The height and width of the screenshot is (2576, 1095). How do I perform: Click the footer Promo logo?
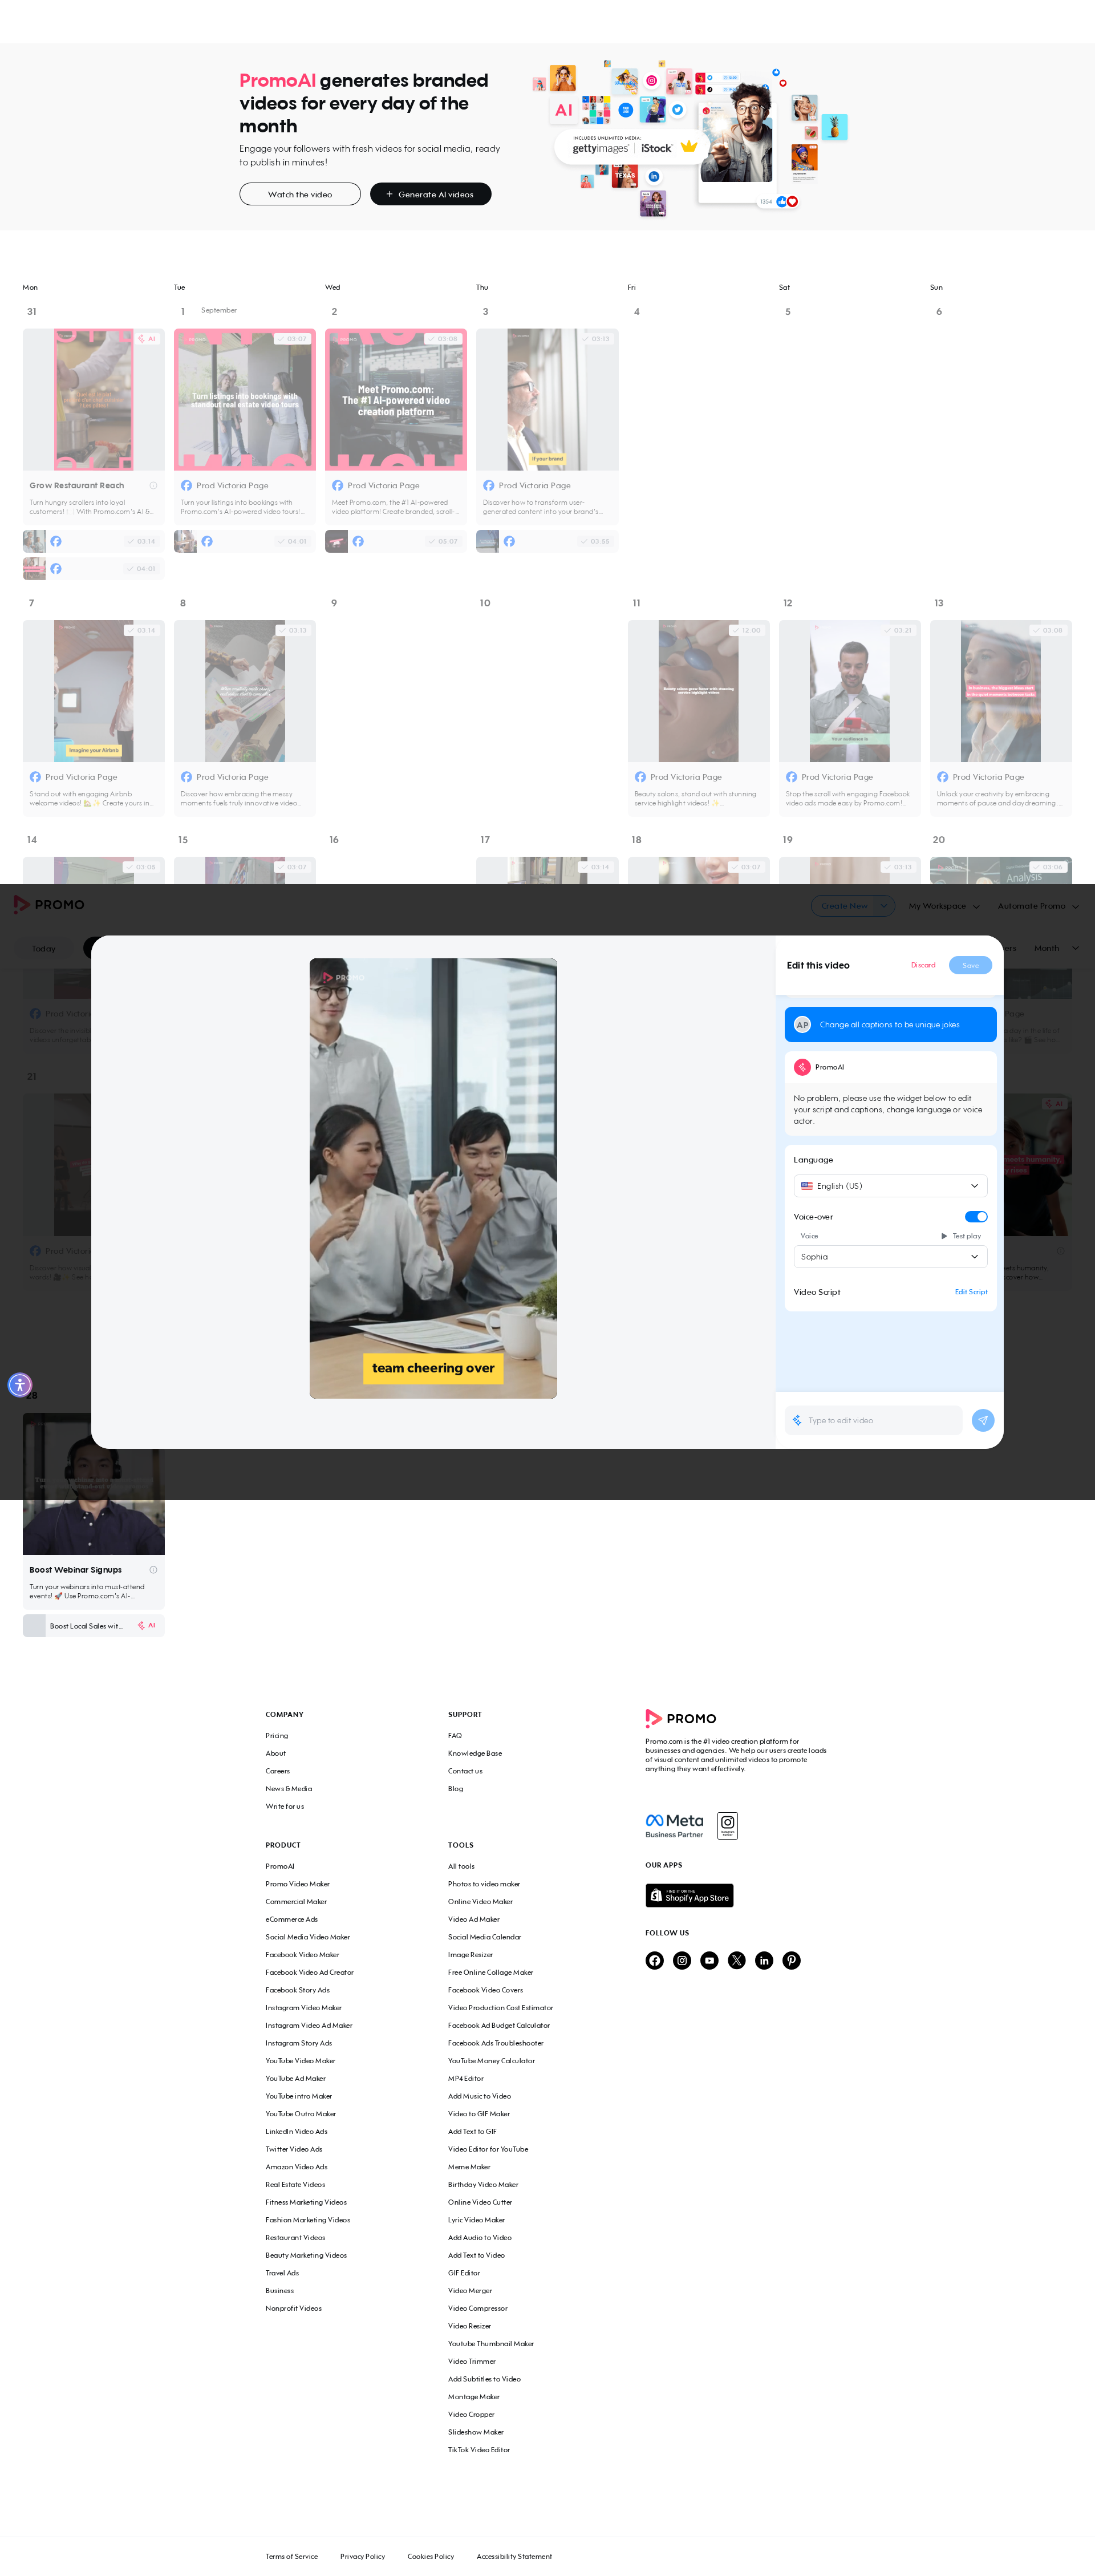tap(681, 1718)
